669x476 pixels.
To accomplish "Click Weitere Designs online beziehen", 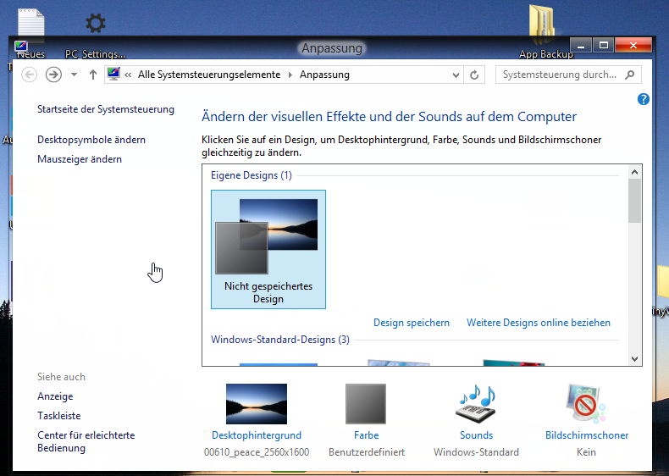I will [539, 323].
